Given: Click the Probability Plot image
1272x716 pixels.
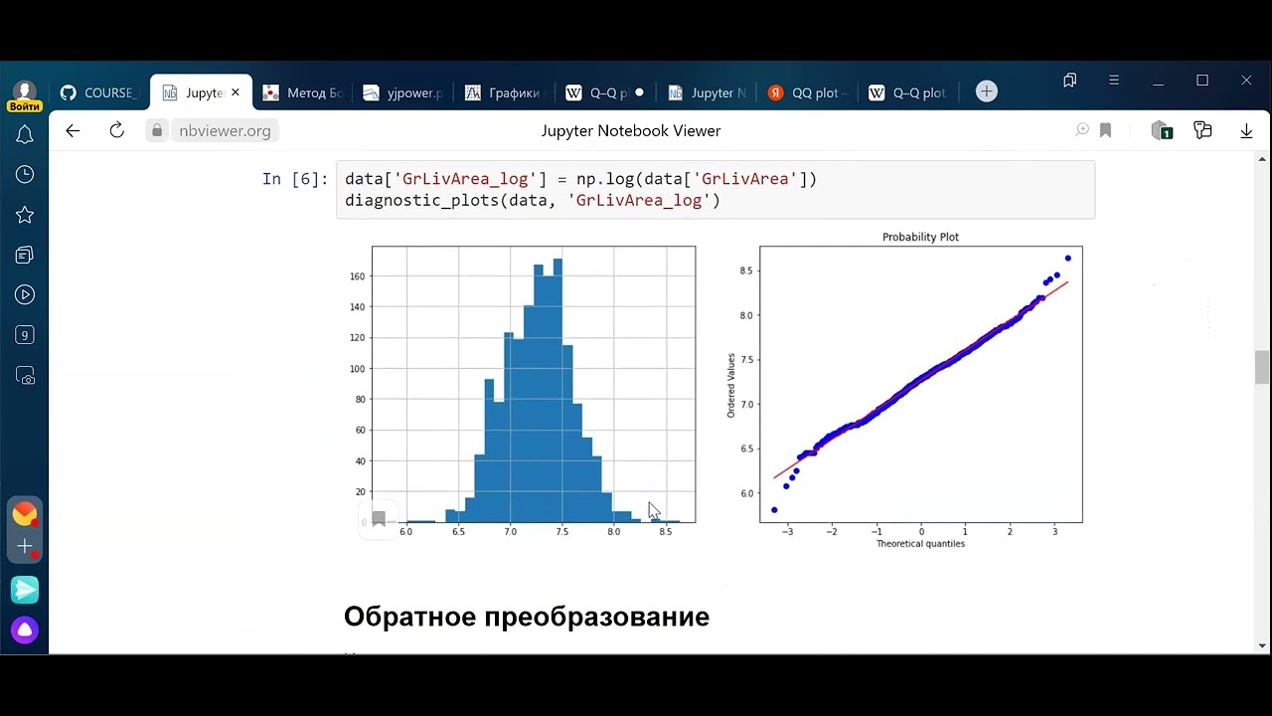Looking at the screenshot, I should 905,390.
